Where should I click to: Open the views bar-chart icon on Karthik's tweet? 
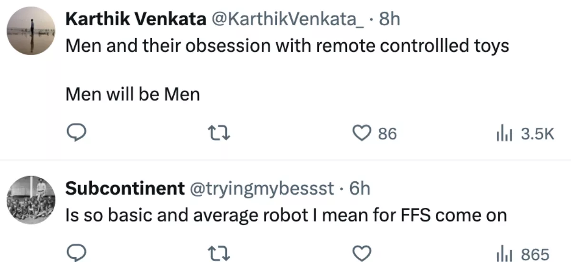pyautogui.click(x=502, y=134)
